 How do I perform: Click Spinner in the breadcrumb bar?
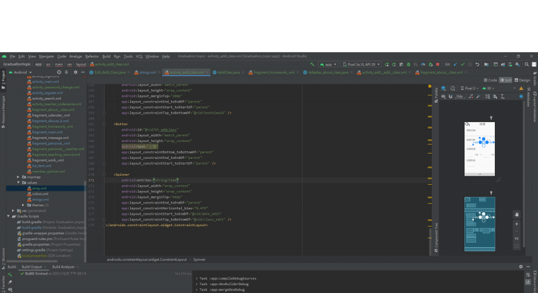pos(199,260)
